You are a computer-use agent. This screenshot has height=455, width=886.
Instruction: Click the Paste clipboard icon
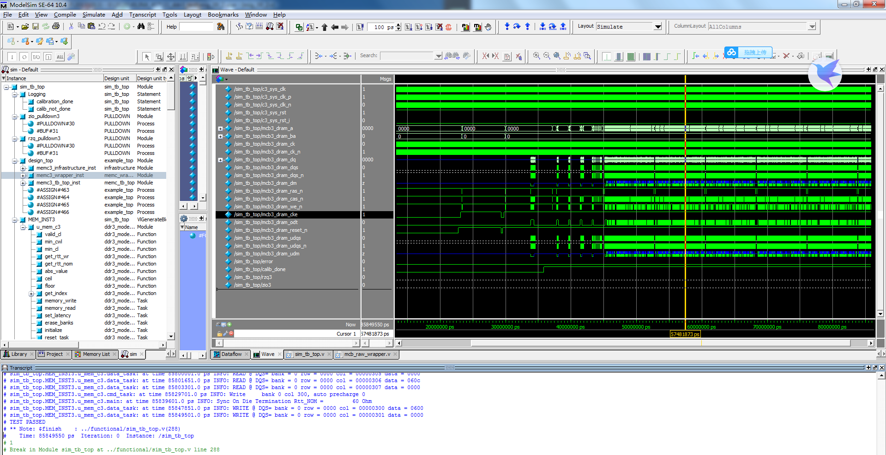(x=91, y=27)
